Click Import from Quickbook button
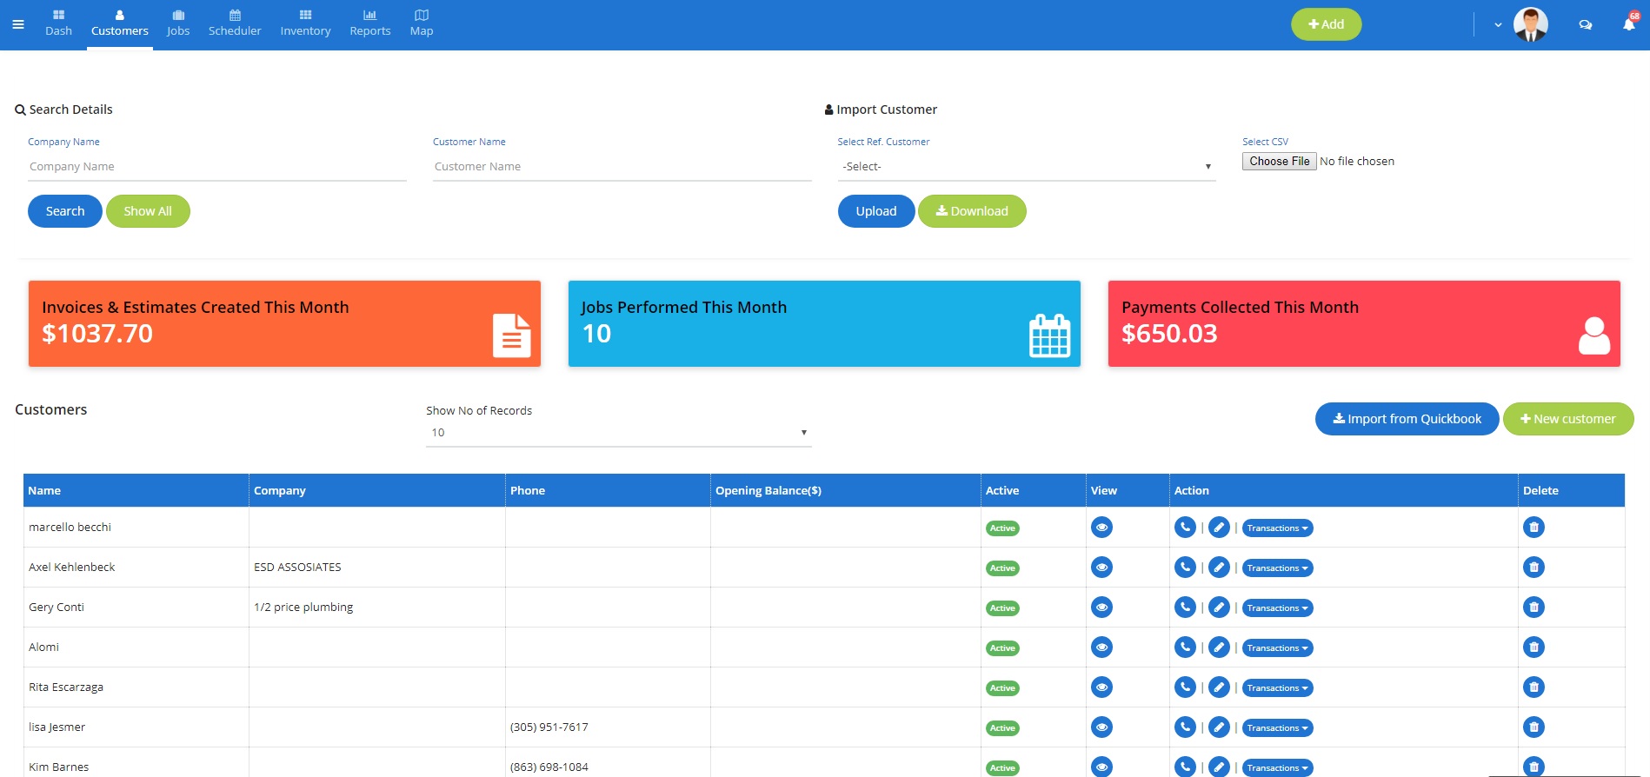Screen dimensions: 1650x777 pos(1407,419)
